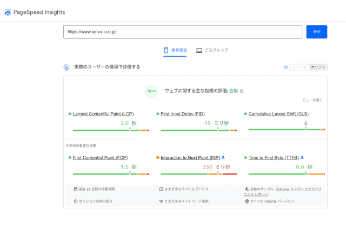This screenshot has width=346, height=230.
Task: Click the blue 分析 analyze button
Action: click(x=317, y=32)
